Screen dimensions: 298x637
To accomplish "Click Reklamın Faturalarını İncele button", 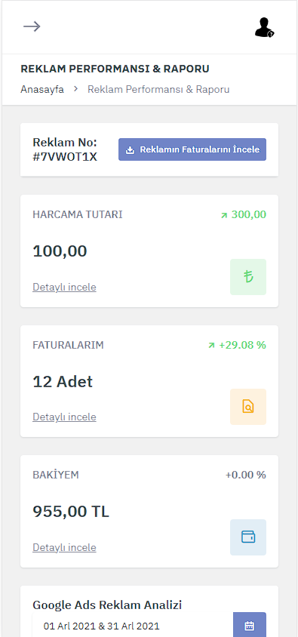I will [x=192, y=149].
